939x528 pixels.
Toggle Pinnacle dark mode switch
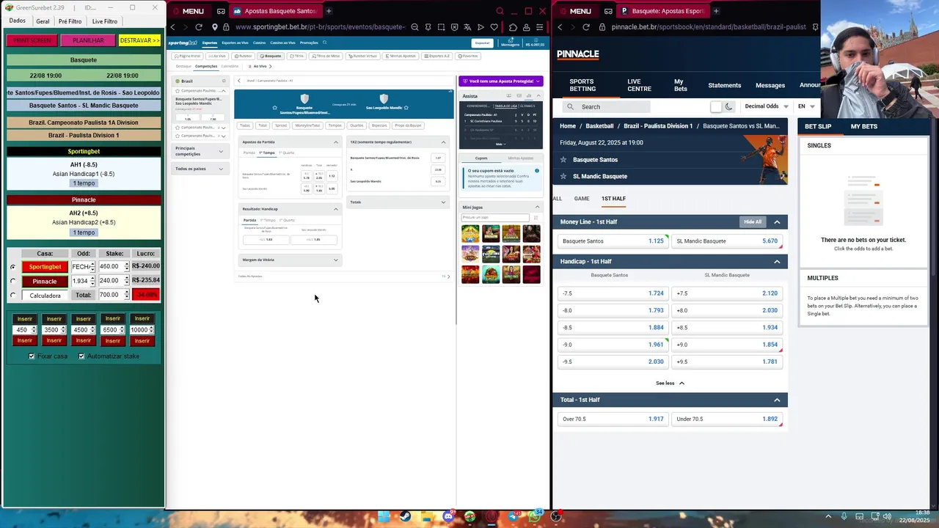(x=722, y=106)
